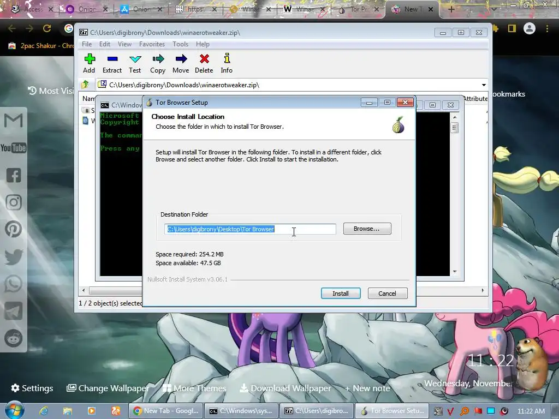Viewport: 559px width, 419px height.
Task: Reload the page in Chrome
Action: (47, 28)
